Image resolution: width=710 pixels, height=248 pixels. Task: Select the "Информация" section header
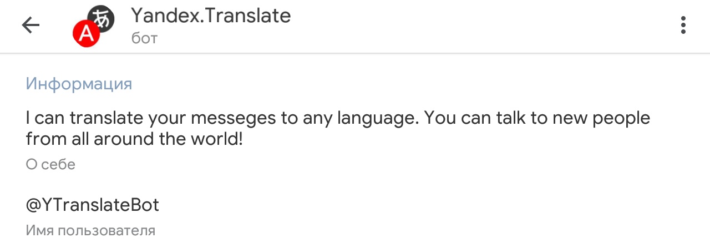tap(79, 84)
